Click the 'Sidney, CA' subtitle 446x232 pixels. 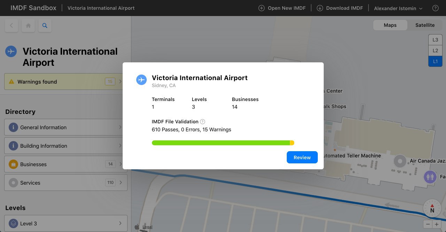164,85
